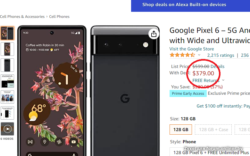
Task: Click the share icon on product image
Action: tap(154, 34)
